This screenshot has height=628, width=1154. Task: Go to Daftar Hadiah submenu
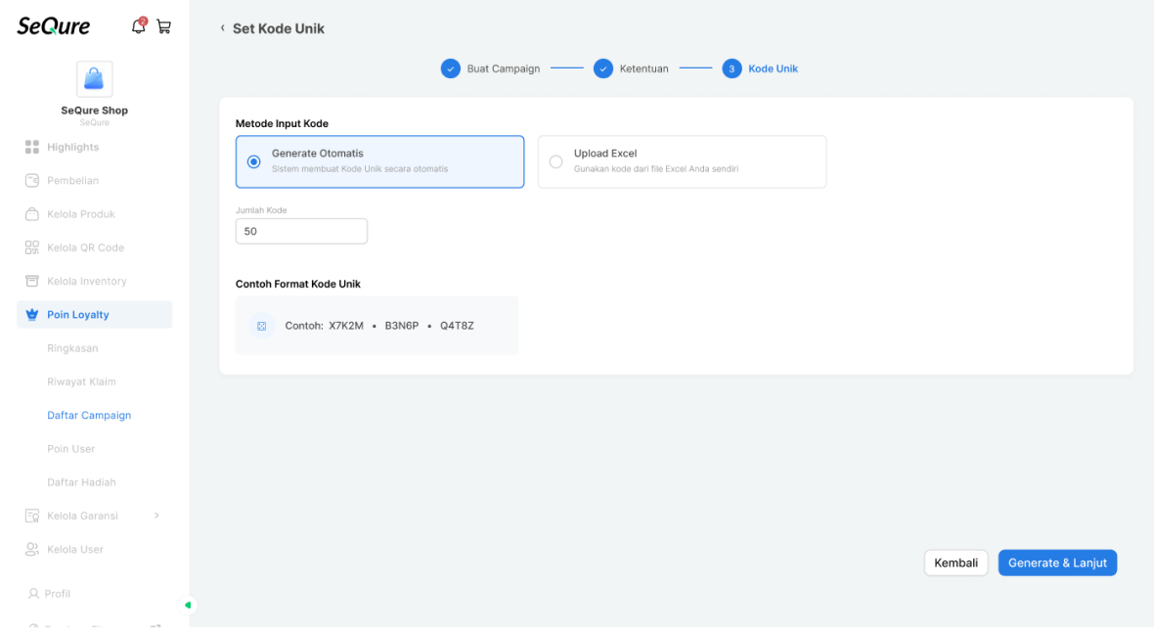click(x=81, y=482)
